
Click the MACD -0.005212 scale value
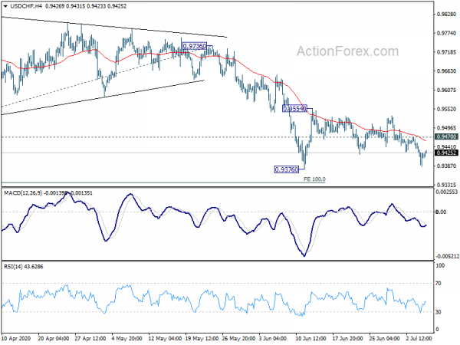pos(448,256)
